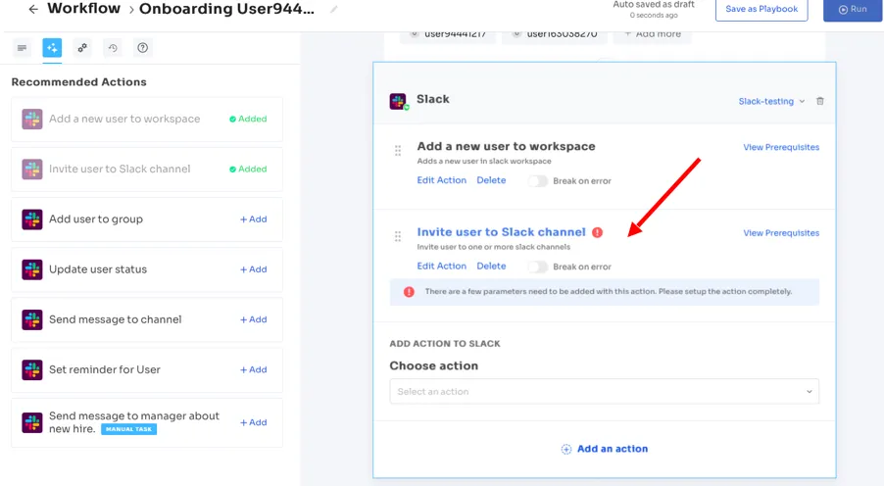Add Send message to manager about new hire

point(254,422)
